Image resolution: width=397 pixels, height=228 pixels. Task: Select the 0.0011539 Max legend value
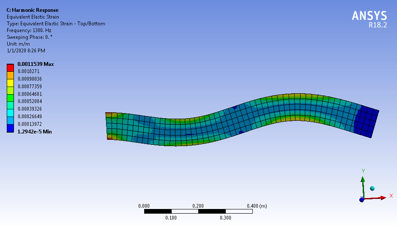(36, 64)
